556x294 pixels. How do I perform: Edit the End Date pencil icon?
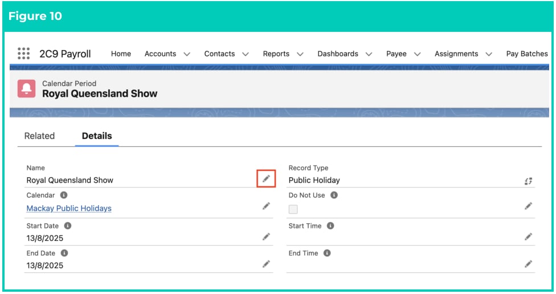point(266,264)
